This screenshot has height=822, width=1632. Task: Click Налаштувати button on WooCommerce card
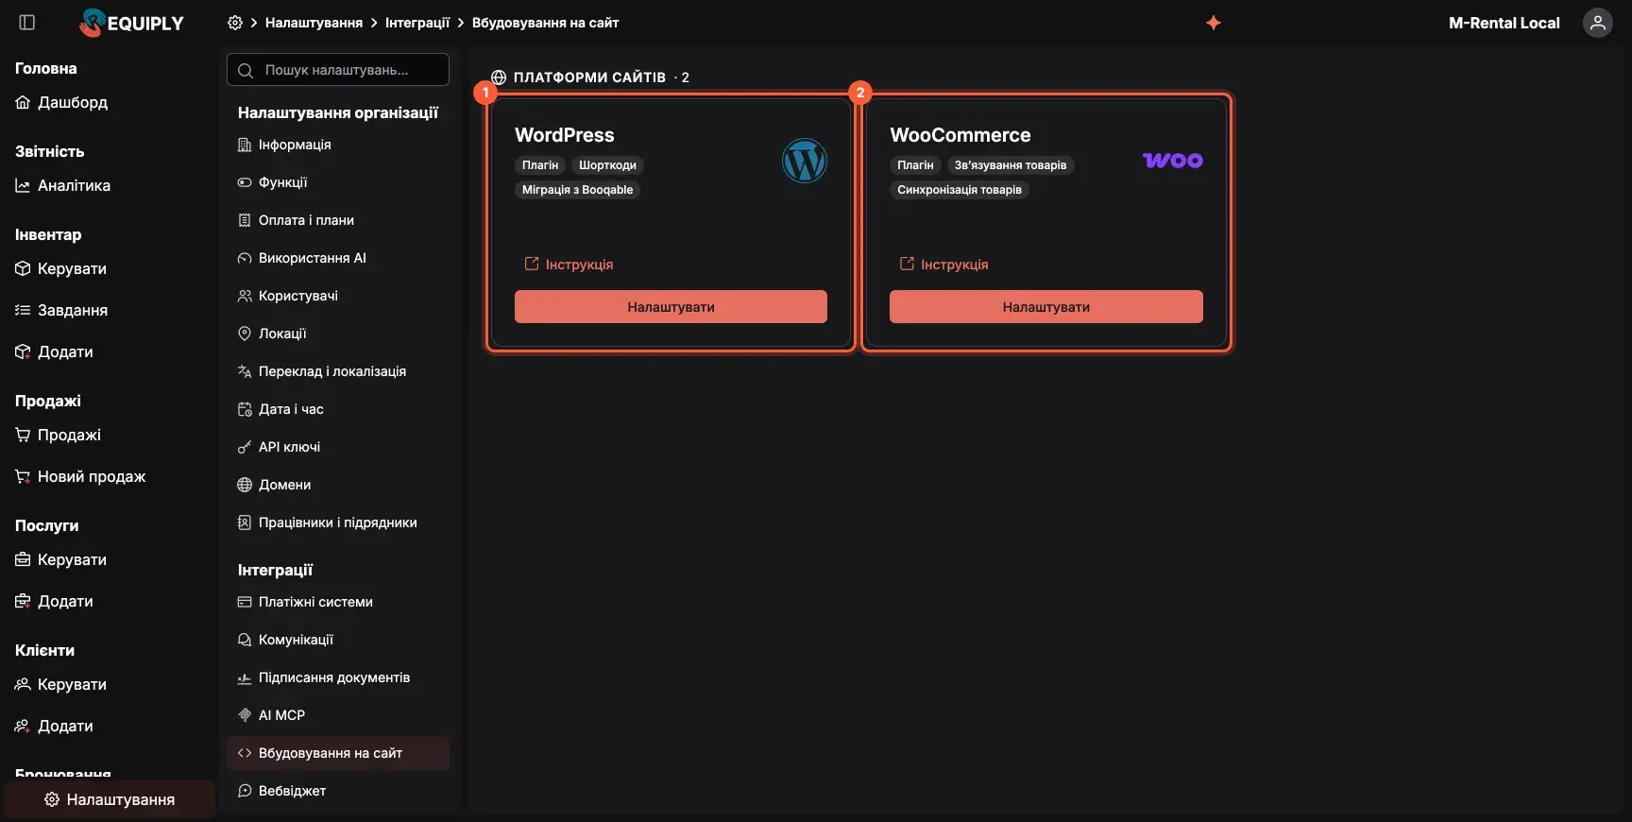[x=1046, y=307]
